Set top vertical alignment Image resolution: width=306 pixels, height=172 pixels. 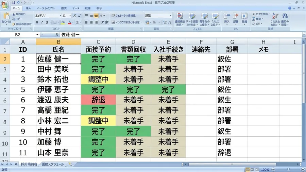[x=87, y=16]
